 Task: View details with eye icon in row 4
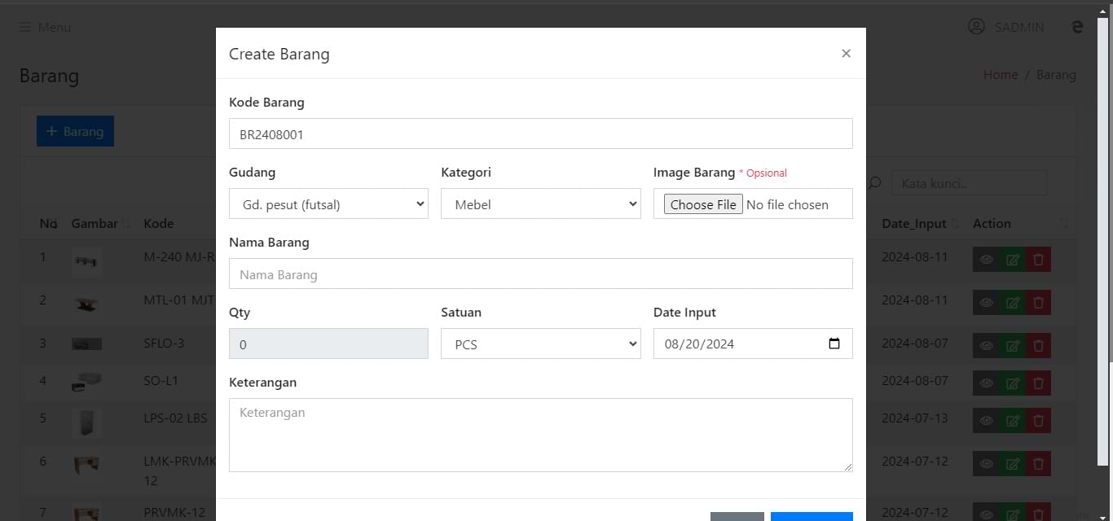coord(986,383)
